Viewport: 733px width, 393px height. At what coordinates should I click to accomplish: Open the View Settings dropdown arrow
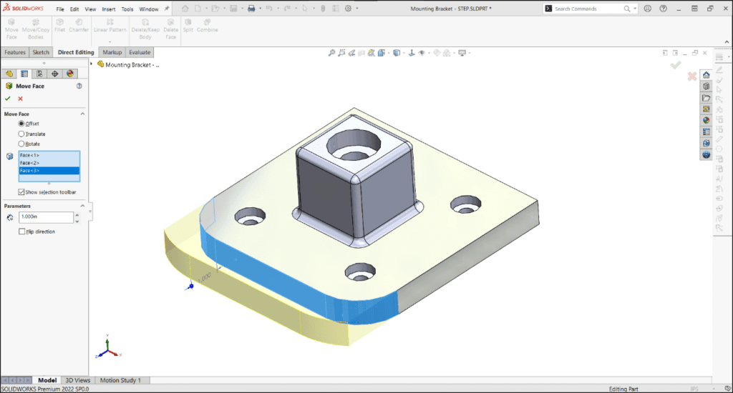click(x=469, y=53)
